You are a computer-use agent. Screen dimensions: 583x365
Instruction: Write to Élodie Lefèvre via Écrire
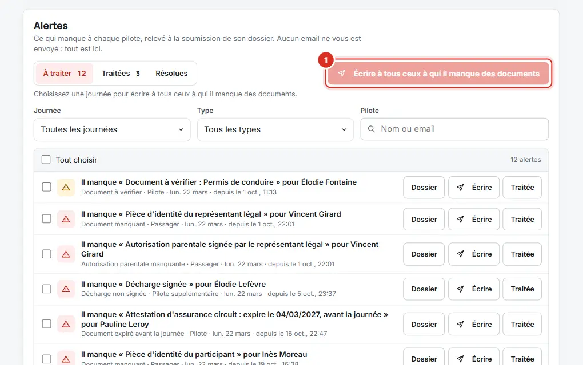click(x=474, y=289)
